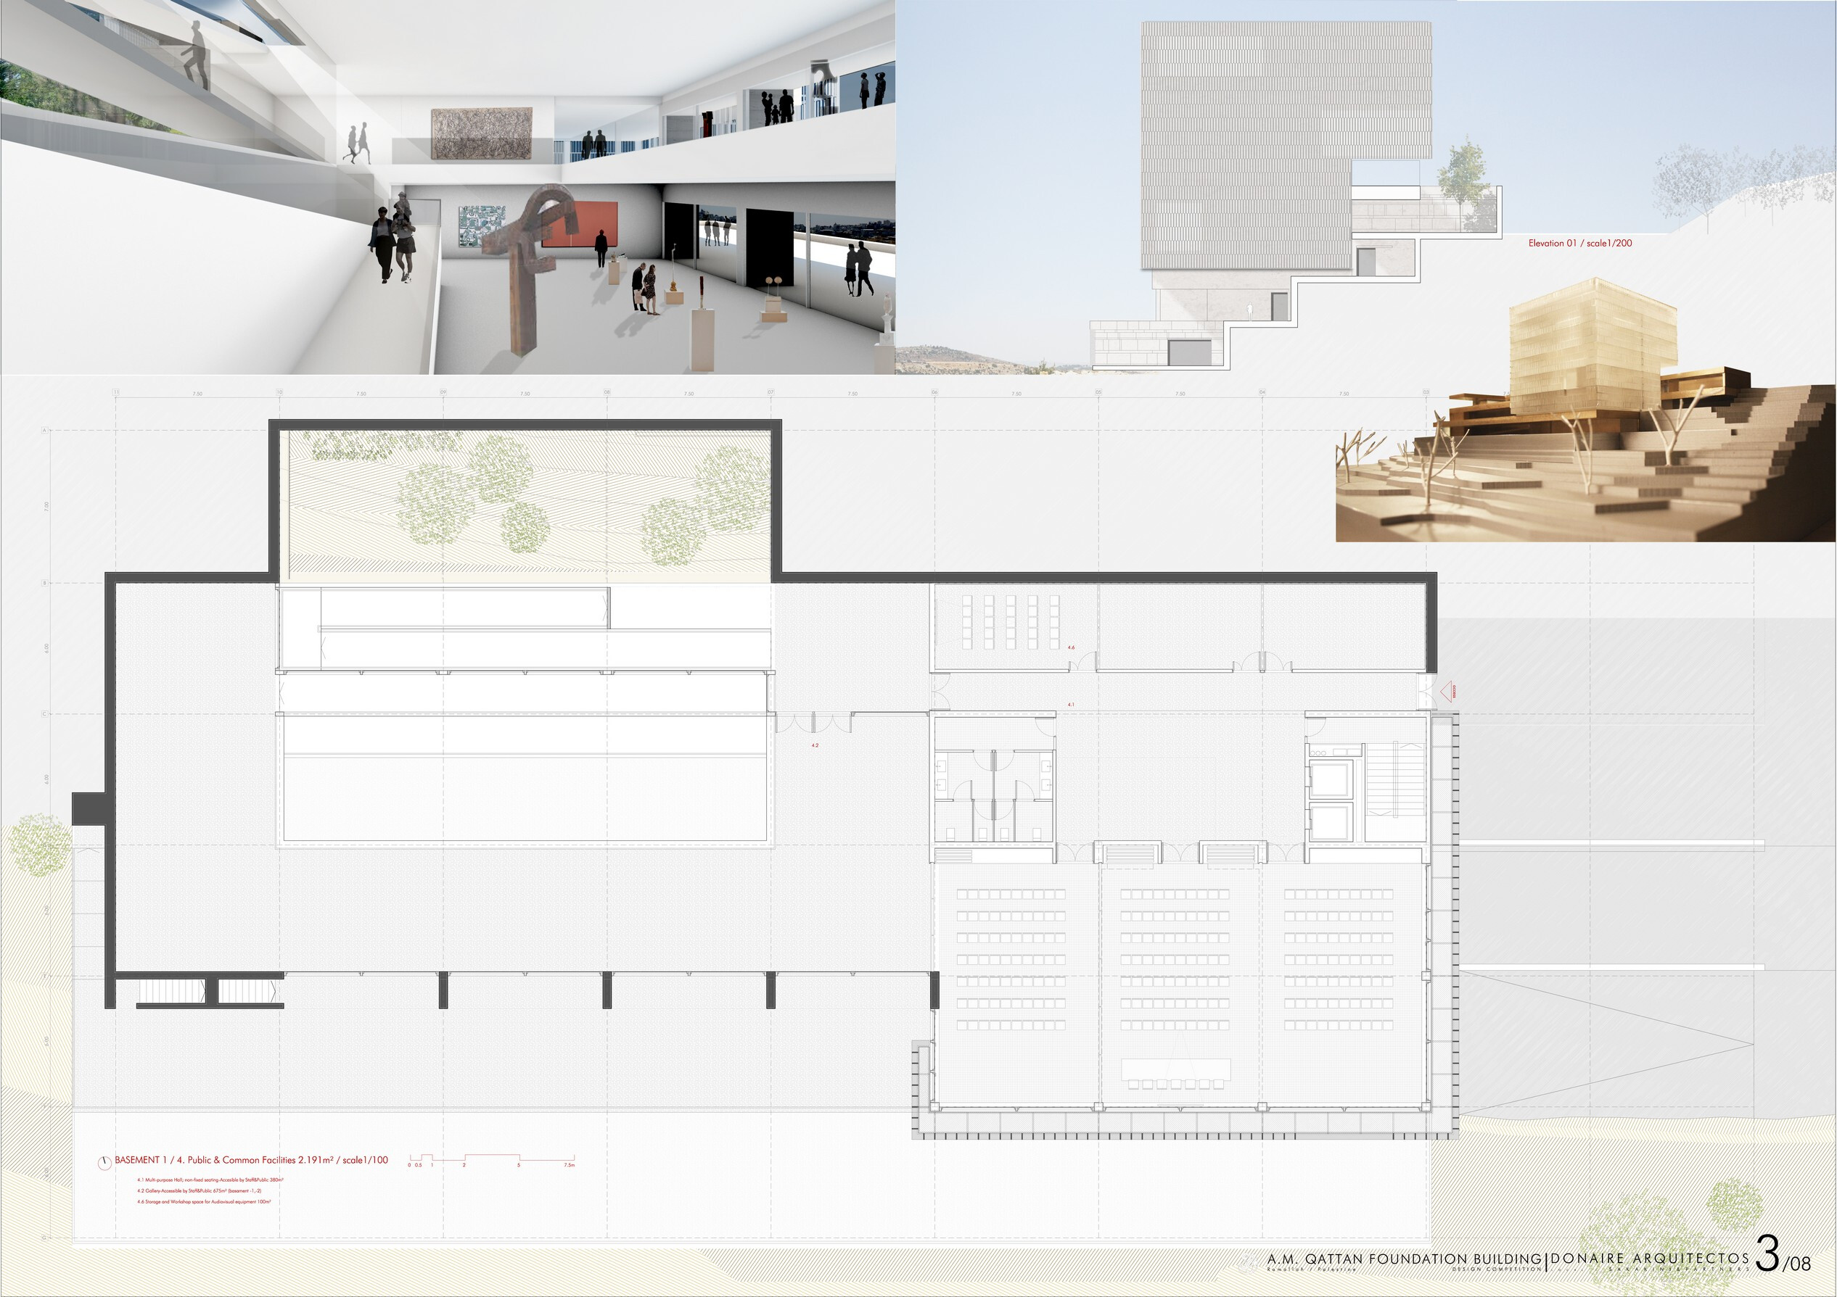
Task: Click the red 4.6 storage room label
Action: [x=1071, y=647]
